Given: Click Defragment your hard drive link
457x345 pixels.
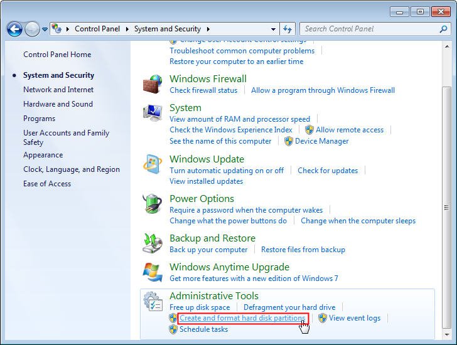Looking at the screenshot, I should coord(289,307).
